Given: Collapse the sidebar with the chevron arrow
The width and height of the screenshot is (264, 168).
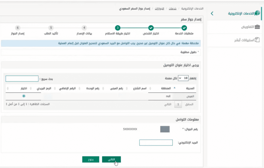Looking at the screenshot, I should [x=212, y=13].
